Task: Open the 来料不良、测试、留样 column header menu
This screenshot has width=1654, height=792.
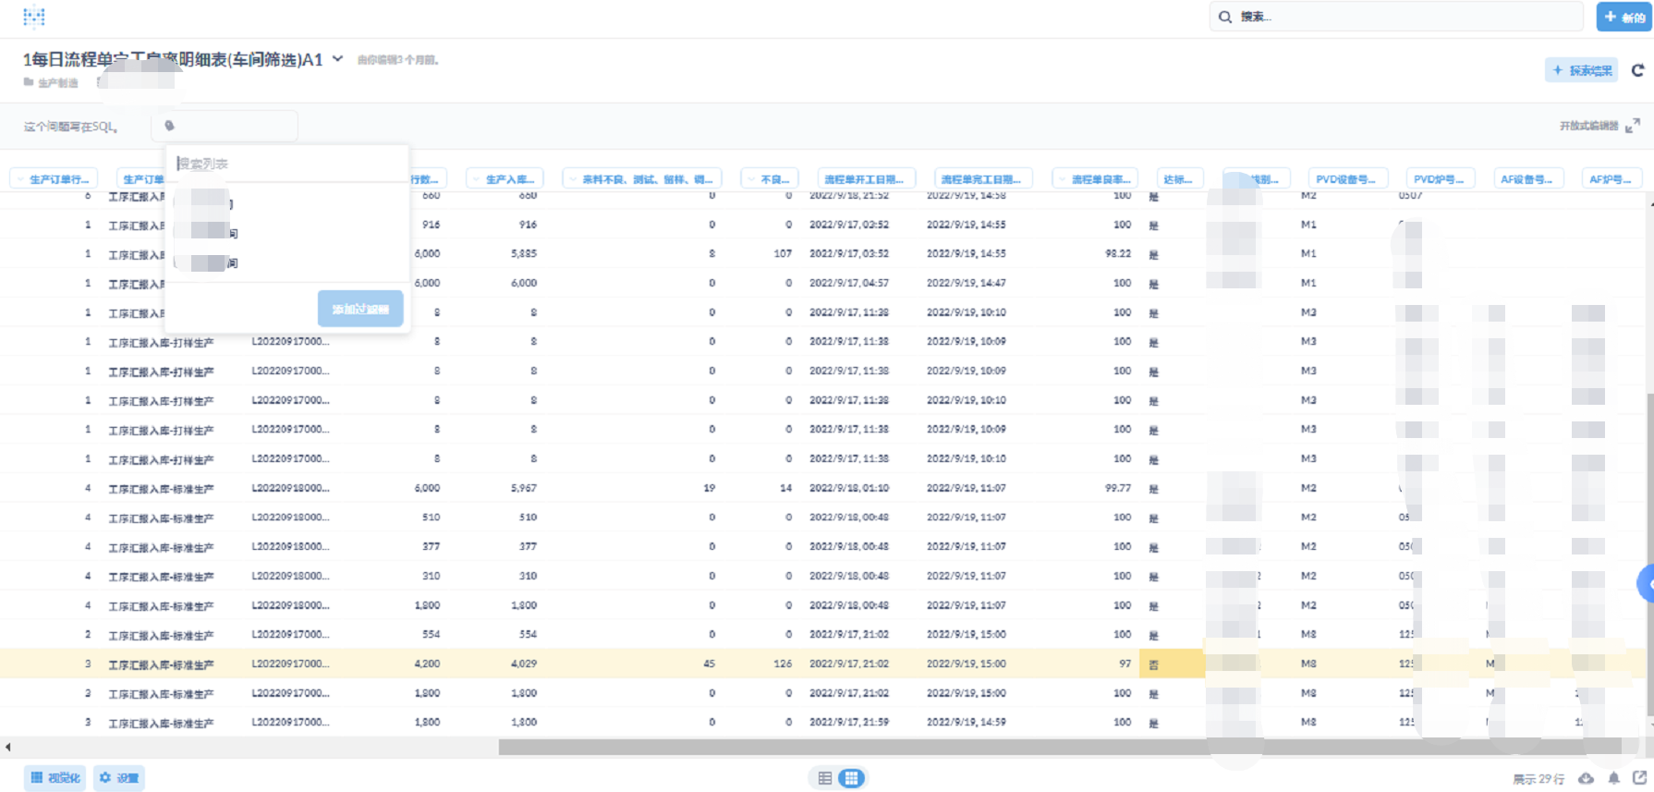Action: [x=642, y=178]
